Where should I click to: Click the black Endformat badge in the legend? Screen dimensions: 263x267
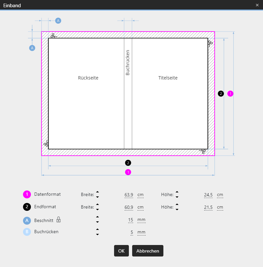[27, 207]
